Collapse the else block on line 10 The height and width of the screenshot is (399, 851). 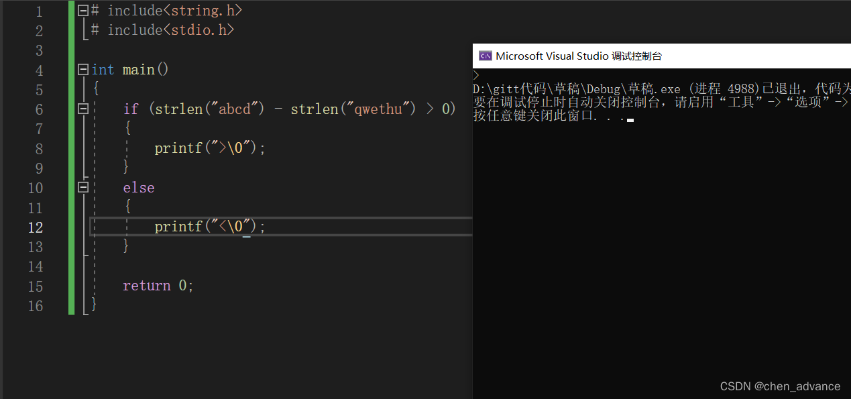[x=83, y=188]
